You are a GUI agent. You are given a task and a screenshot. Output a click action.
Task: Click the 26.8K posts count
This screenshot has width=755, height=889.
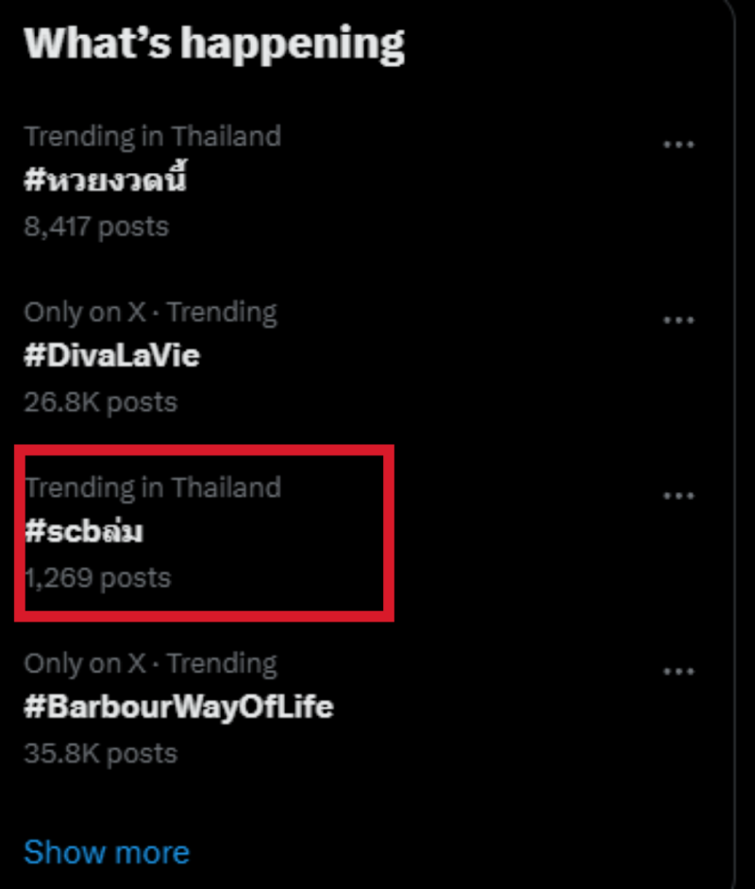click(x=101, y=402)
